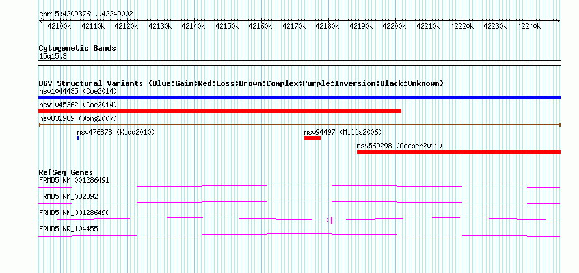Click the exon arrow marker on NM_001286490
This screenshot has height=273, width=579.
click(x=330, y=220)
